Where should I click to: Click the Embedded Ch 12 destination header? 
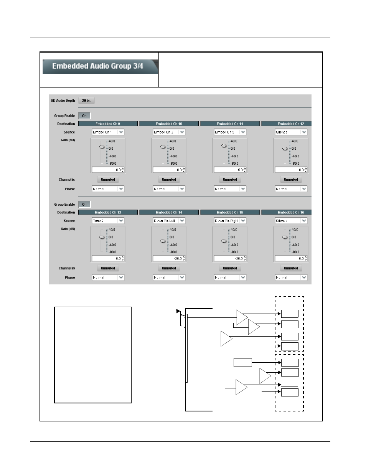286,124
